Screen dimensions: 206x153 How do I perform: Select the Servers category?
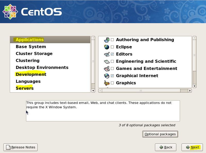coord(50,88)
